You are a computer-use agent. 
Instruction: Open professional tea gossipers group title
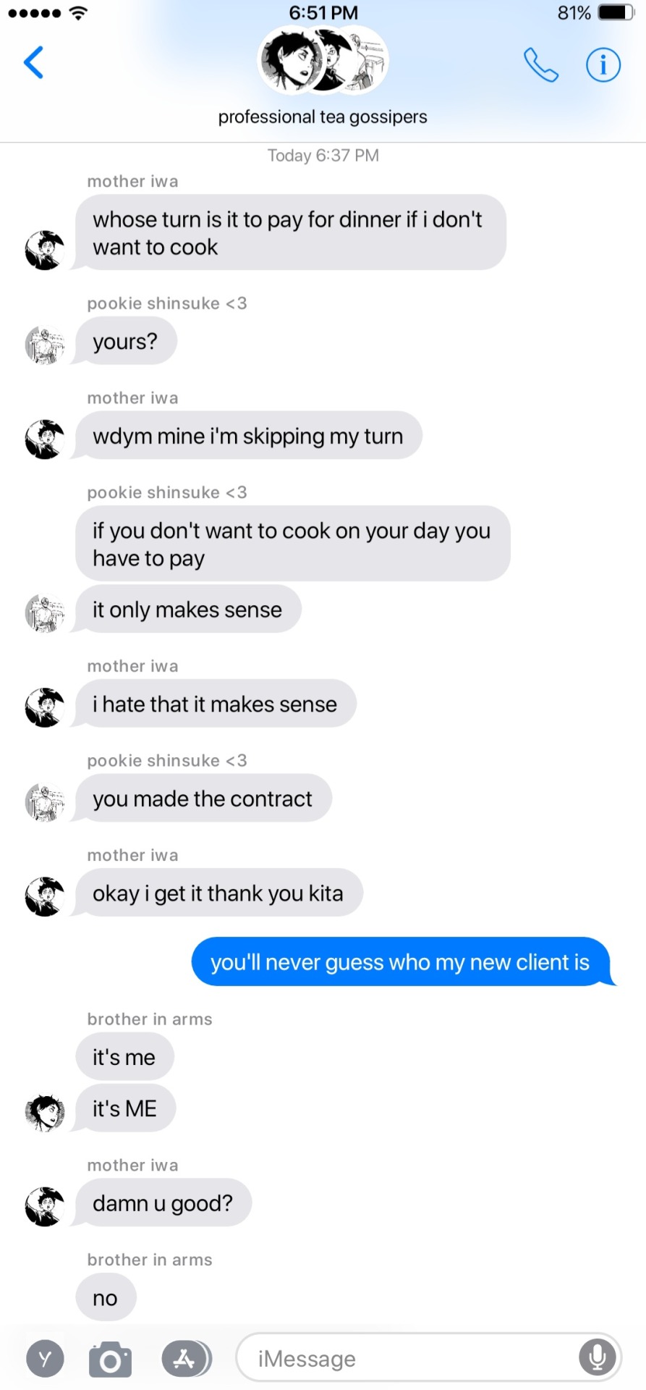(323, 117)
